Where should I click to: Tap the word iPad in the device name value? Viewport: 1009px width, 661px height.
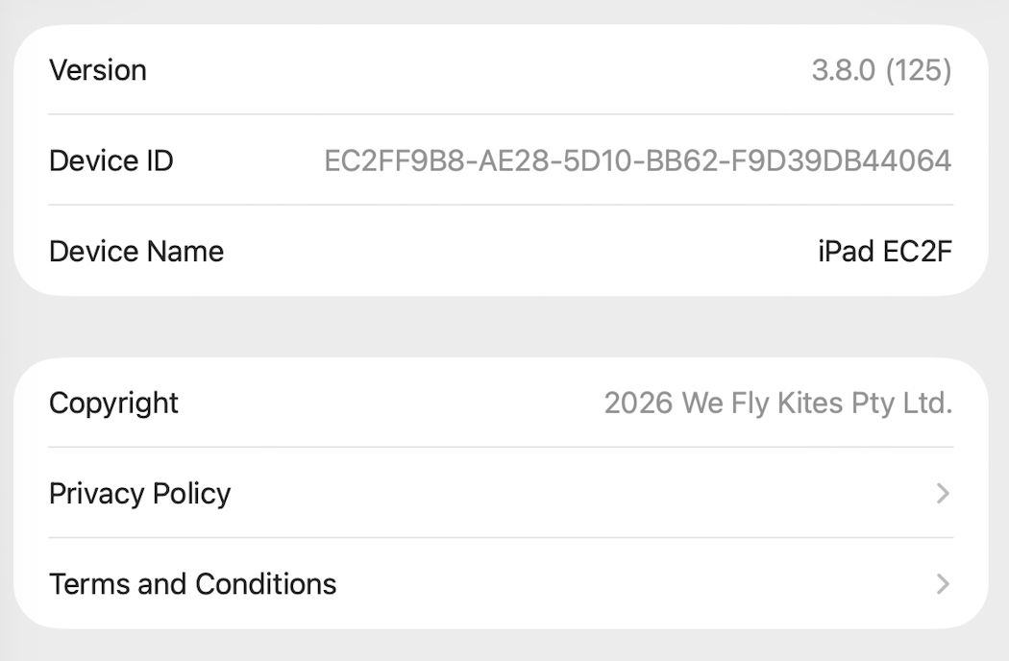click(846, 251)
